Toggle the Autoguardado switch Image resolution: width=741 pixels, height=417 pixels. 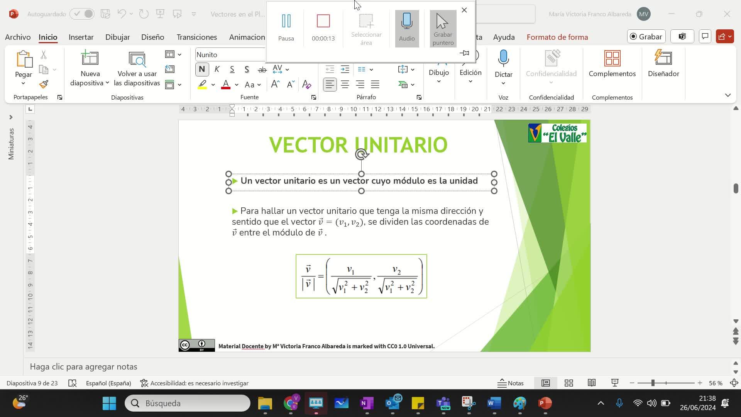(82, 14)
